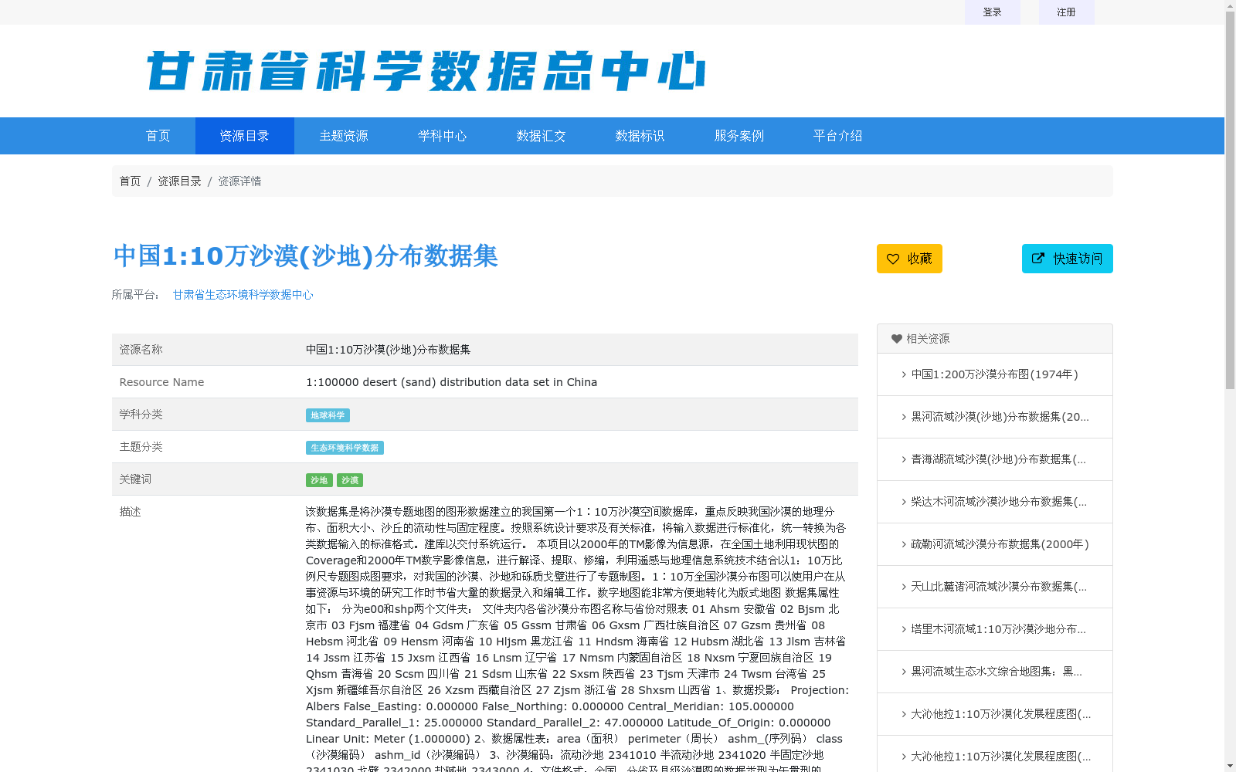Image resolution: width=1236 pixels, height=772 pixels.
Task: Click the external link icon on 快速访问
Action: [x=1038, y=259]
